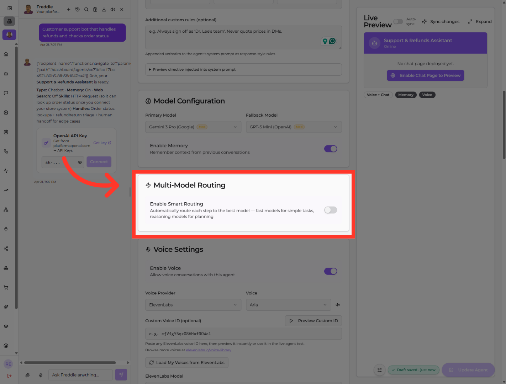
Task: Toggle Auto-sync in Live Preview
Action: click(x=398, y=21)
